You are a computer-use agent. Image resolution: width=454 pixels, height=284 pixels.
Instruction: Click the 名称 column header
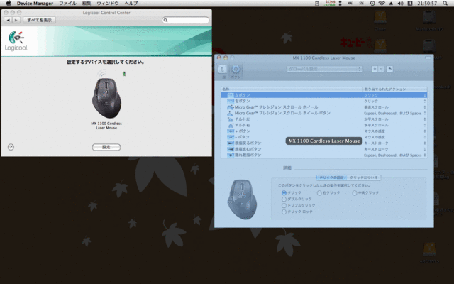pos(292,89)
